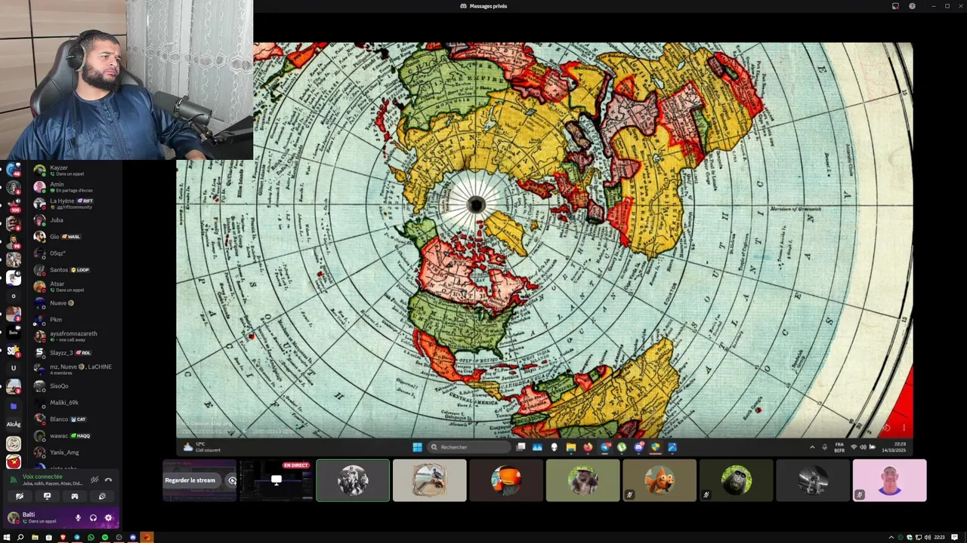Viewport: 967px width, 543px height.
Task: Select Maliki_69k conversation
Action: point(74,403)
